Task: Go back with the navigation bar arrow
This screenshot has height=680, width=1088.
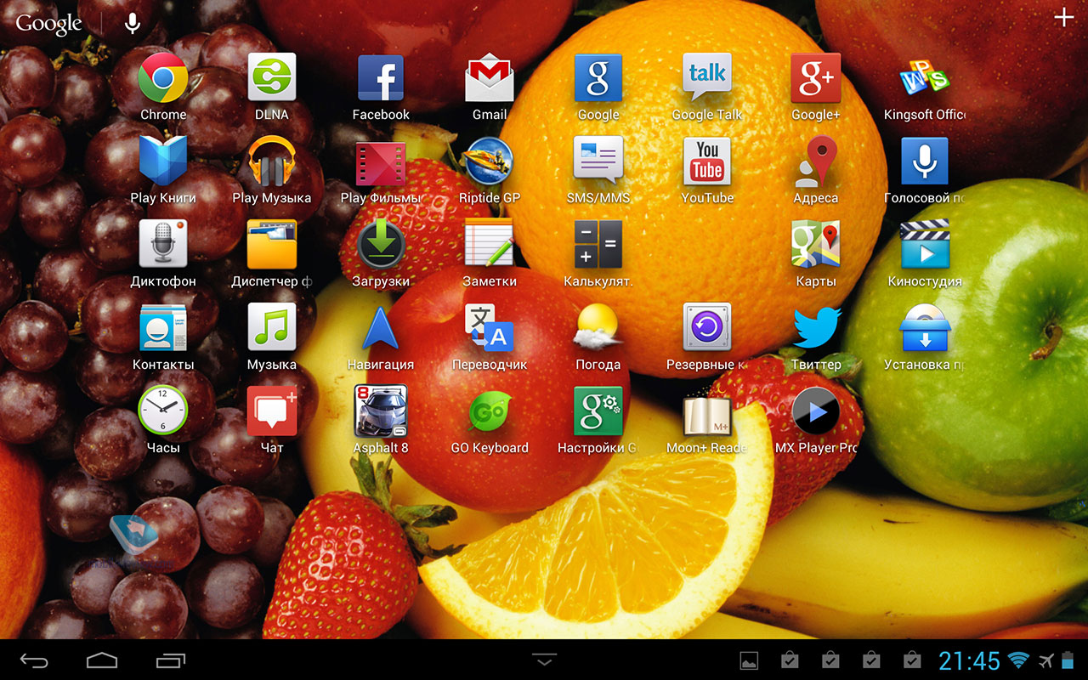Action: point(35,660)
